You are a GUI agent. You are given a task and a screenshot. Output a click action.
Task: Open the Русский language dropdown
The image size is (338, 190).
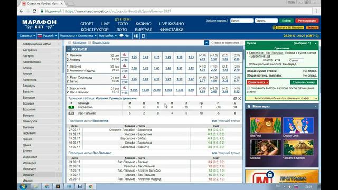47,36
